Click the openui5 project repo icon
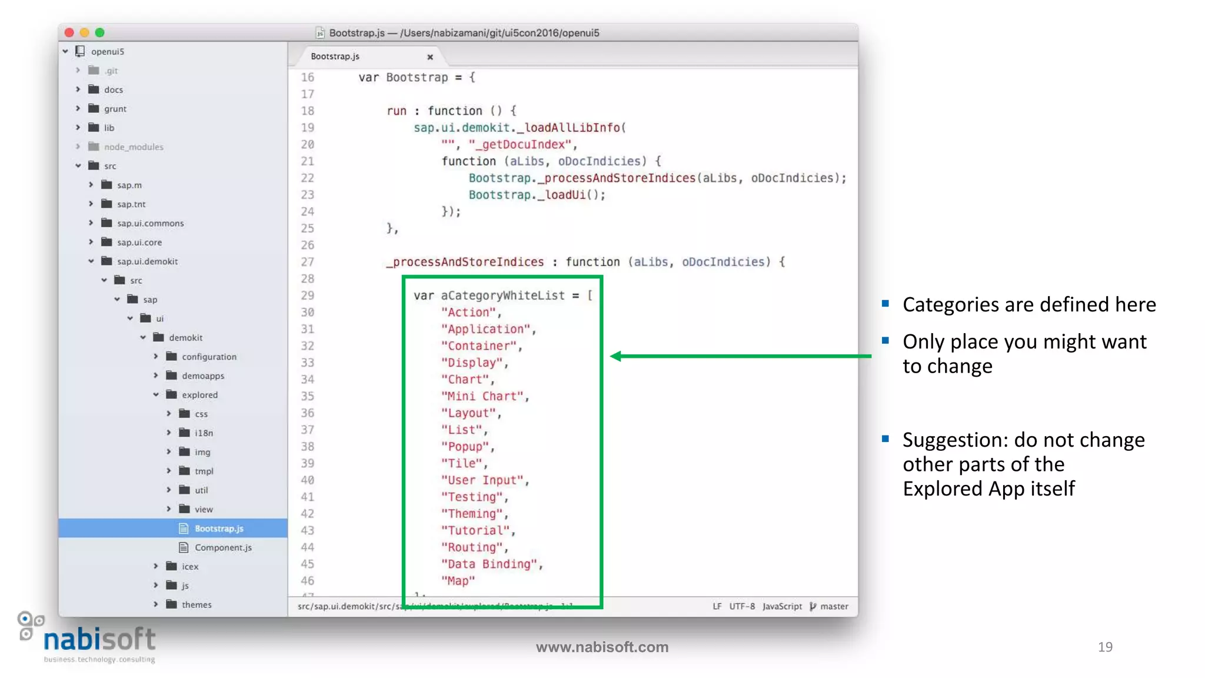Screen dimensions: 1205x678 pos(81,51)
